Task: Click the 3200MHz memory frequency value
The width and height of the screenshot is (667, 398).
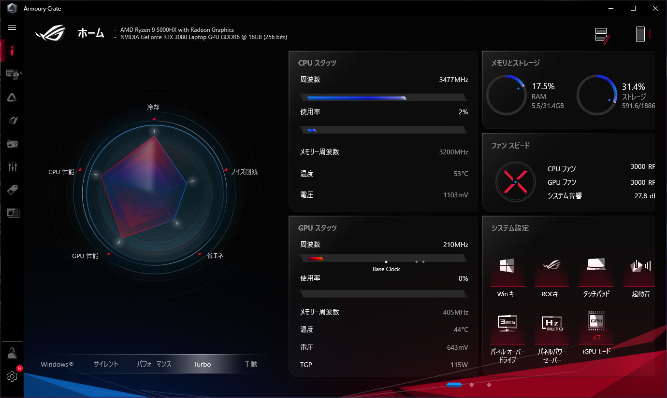Action: (x=453, y=152)
